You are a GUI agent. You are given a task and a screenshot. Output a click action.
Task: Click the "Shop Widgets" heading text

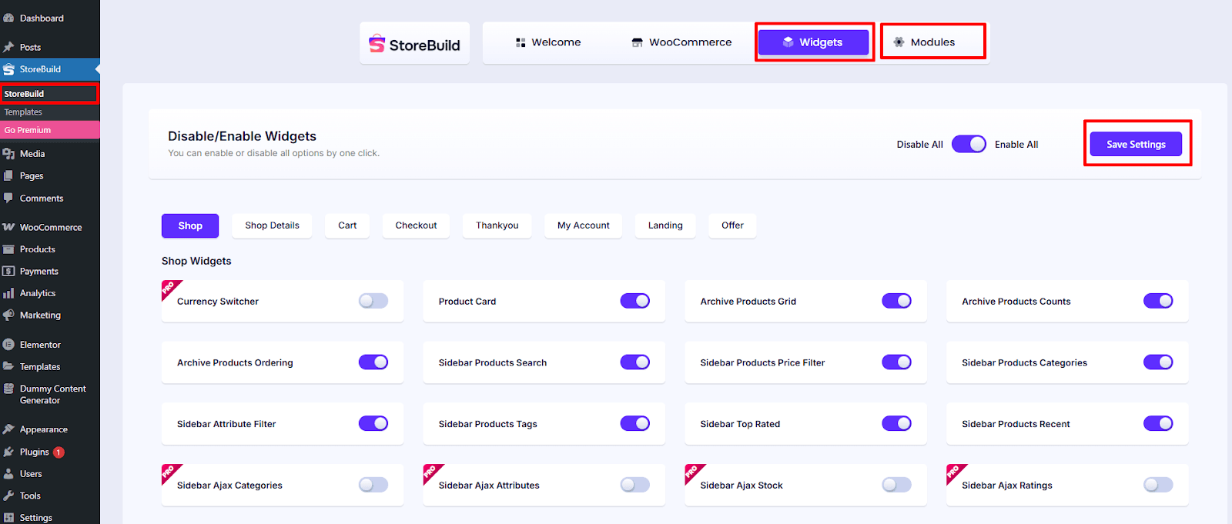click(196, 261)
